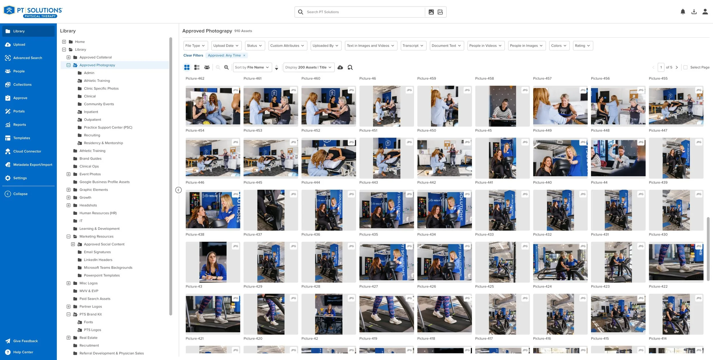Collapse the Marketing Resources folder
713x360 pixels.
[68, 236]
